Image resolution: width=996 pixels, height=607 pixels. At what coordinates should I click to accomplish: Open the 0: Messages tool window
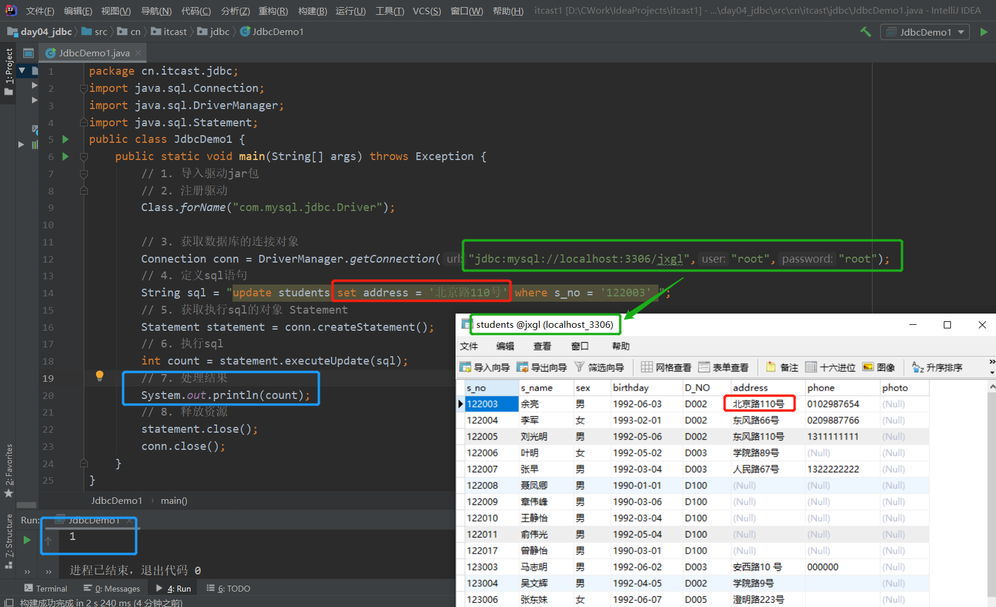pos(112,589)
